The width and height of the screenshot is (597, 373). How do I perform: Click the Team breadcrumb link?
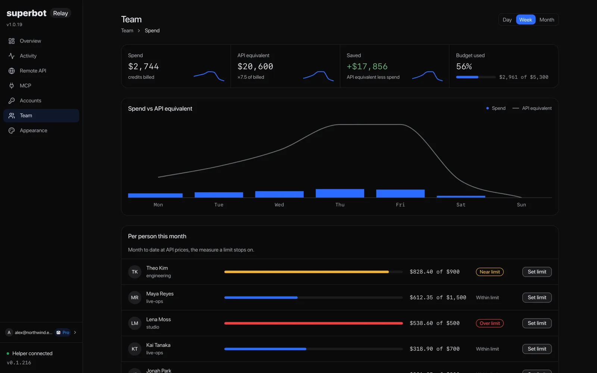(127, 31)
